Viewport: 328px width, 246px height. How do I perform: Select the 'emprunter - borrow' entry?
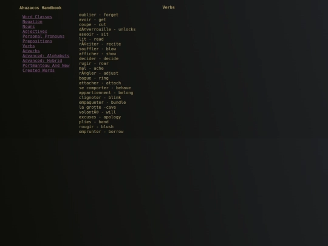(101, 132)
